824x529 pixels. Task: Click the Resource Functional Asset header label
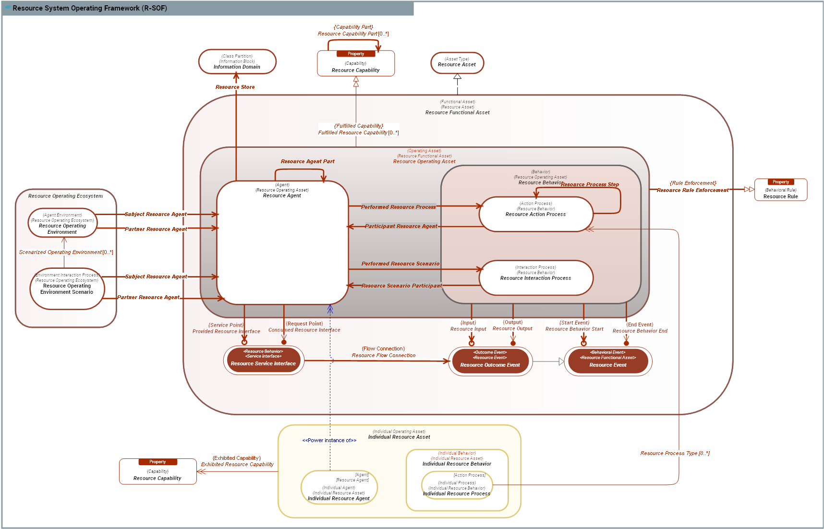[458, 112]
